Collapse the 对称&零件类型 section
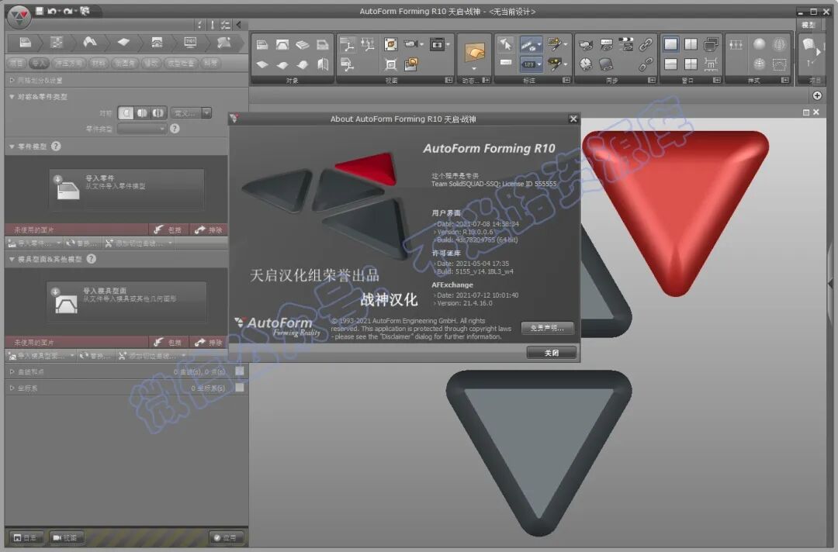 coord(12,97)
